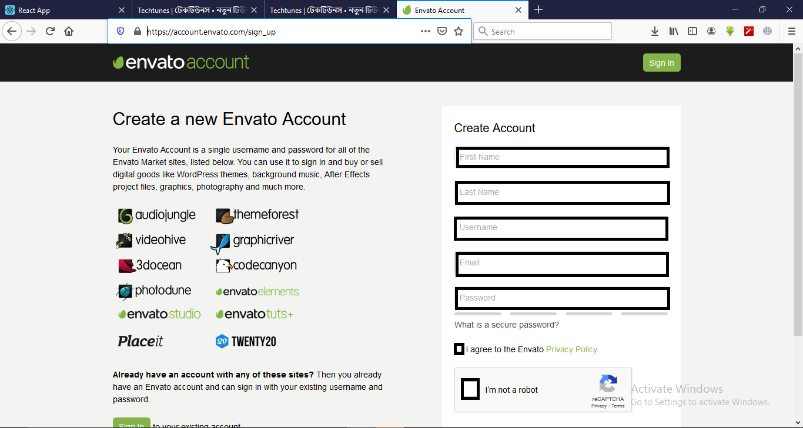Image resolution: width=803 pixels, height=428 pixels.
Task: Open the tracking protection shield icon
Action: click(121, 32)
